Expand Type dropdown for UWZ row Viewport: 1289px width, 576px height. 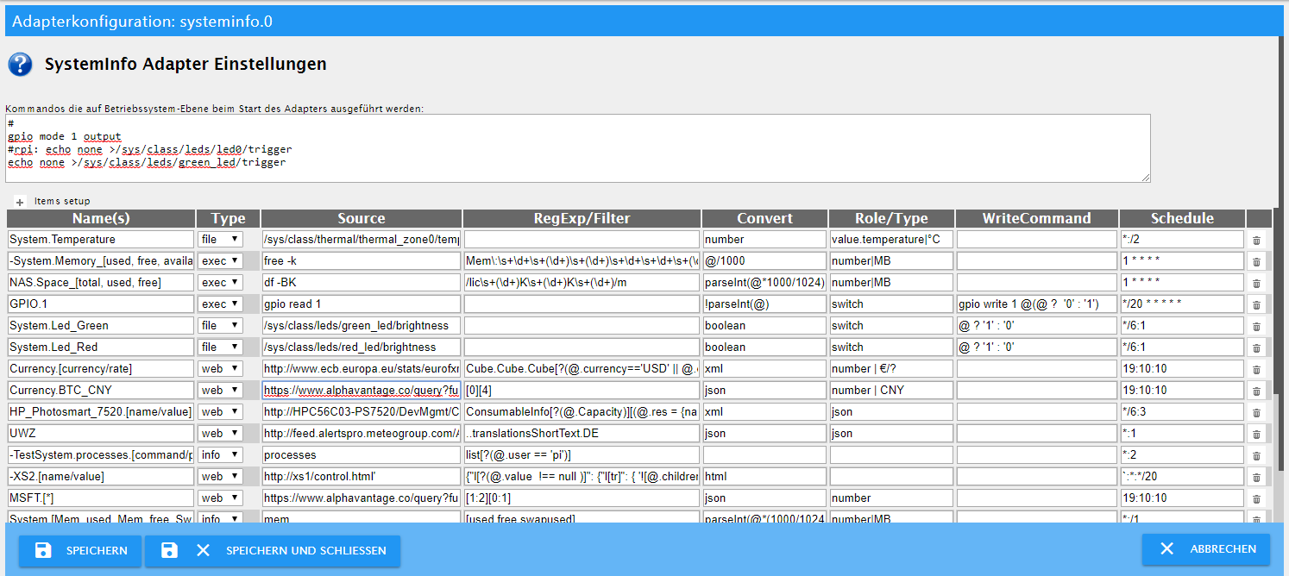tap(221, 433)
